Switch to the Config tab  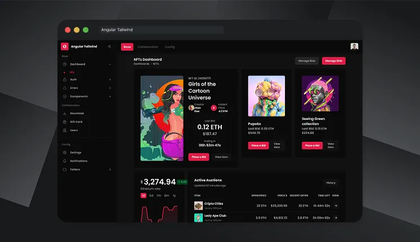[x=169, y=47]
